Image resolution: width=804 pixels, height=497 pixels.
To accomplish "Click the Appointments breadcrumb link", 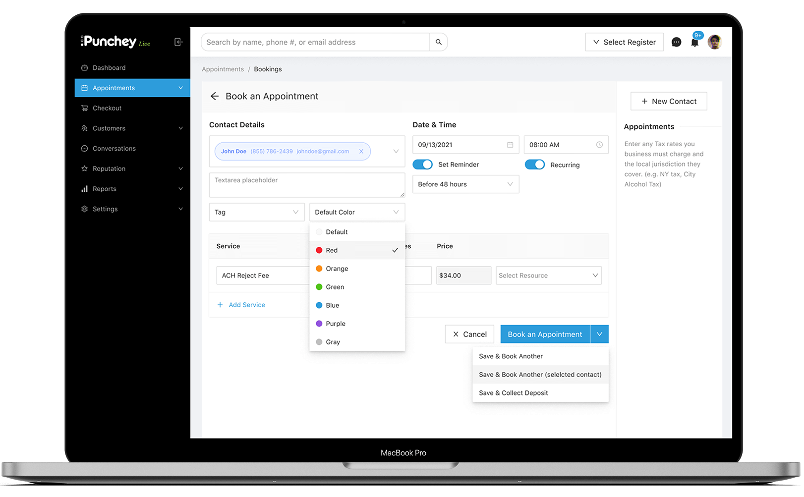I will [223, 69].
